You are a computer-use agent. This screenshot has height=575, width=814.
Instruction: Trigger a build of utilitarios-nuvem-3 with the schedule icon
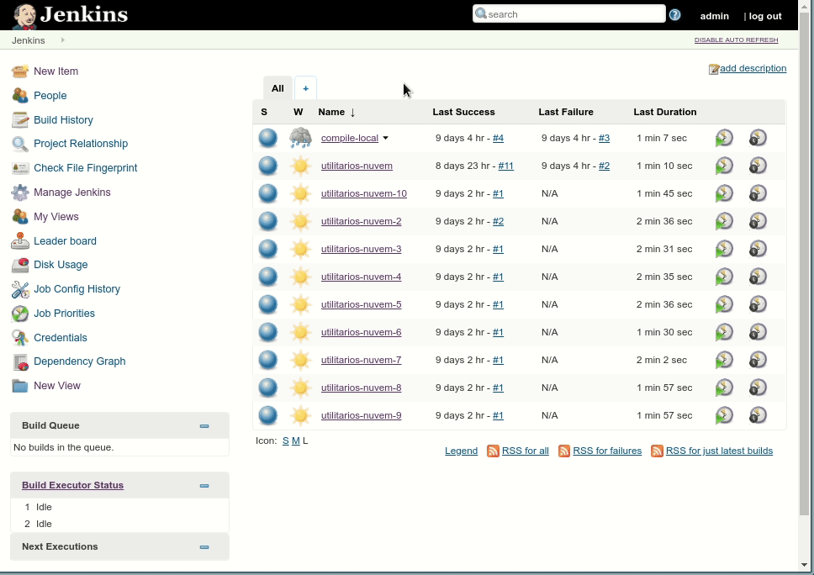point(724,248)
